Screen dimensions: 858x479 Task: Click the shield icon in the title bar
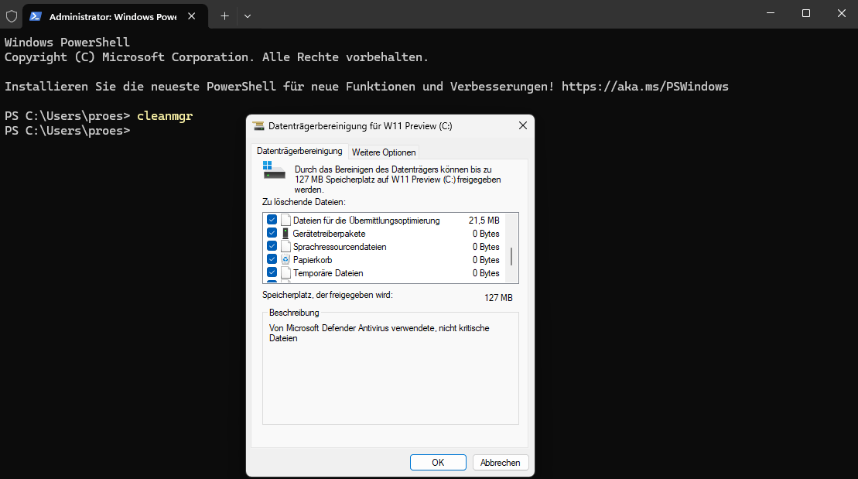click(x=12, y=16)
